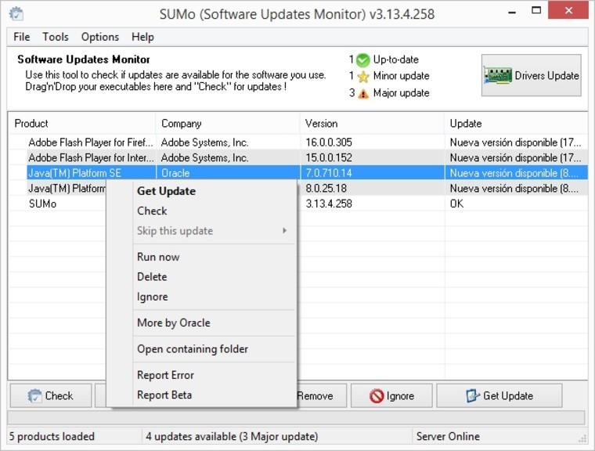Minimize the SUMo window
The image size is (595, 451).
pyautogui.click(x=512, y=12)
